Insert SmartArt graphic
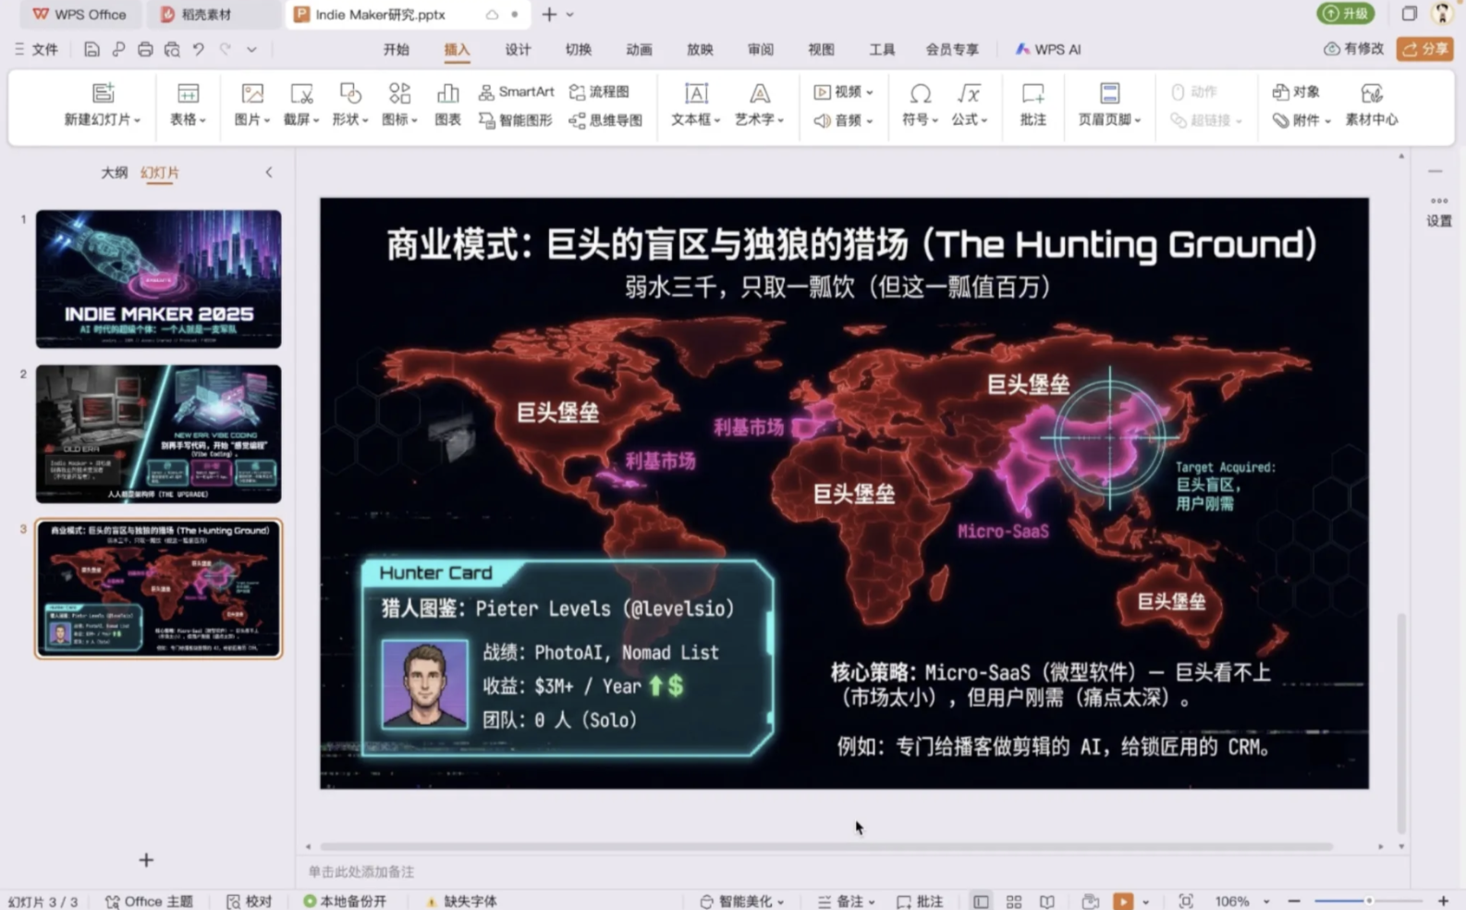The height and width of the screenshot is (910, 1466). click(x=516, y=92)
